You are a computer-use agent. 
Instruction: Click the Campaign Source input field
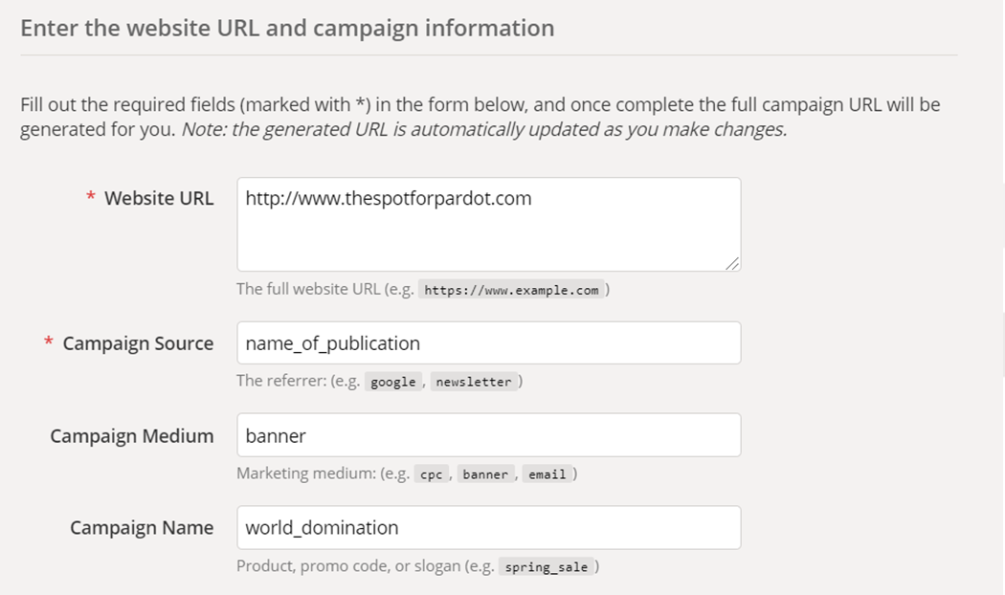click(x=488, y=342)
